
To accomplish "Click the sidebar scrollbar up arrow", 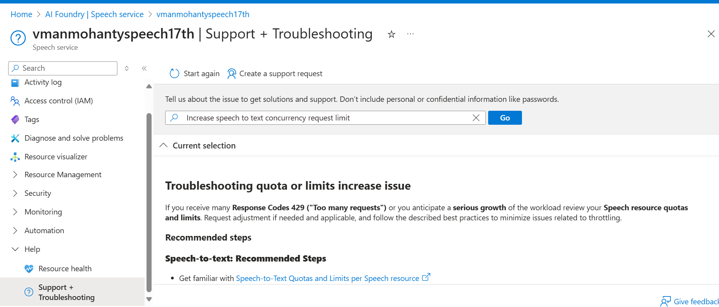I will tap(149, 86).
